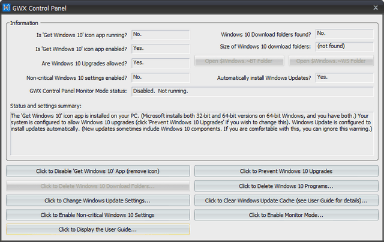
Task: Click to Prevent Windows 10 Upgrades
Action: [x=286, y=171]
